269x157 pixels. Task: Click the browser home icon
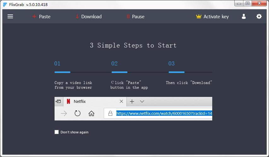click(91, 113)
